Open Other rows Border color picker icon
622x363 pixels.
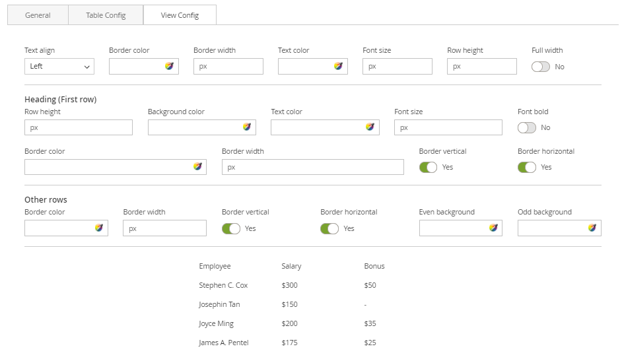point(98,228)
